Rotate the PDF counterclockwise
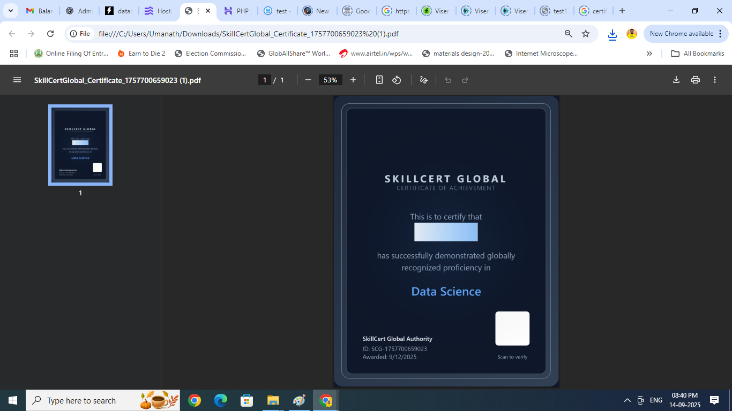Image resolution: width=732 pixels, height=411 pixels. [x=397, y=80]
